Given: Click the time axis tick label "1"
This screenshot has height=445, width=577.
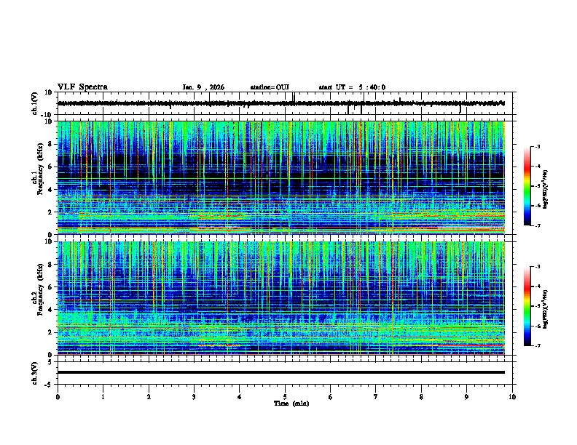Looking at the screenshot, I should click(103, 397).
